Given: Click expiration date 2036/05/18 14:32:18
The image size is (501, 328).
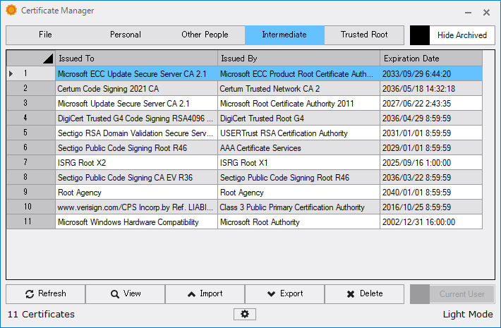Looking at the screenshot, I should (431, 88).
